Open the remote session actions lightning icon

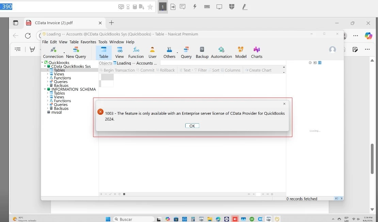point(195,7)
